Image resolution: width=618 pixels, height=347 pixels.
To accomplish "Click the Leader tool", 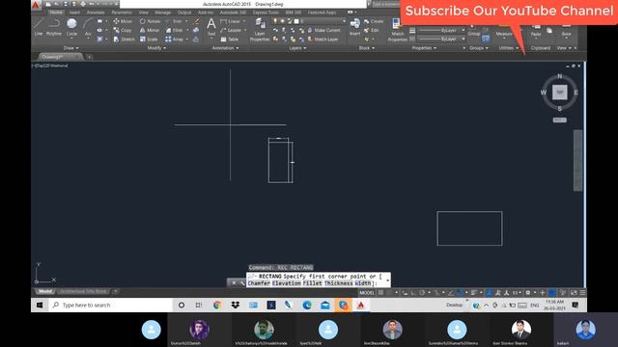I will pyautogui.click(x=231, y=30).
